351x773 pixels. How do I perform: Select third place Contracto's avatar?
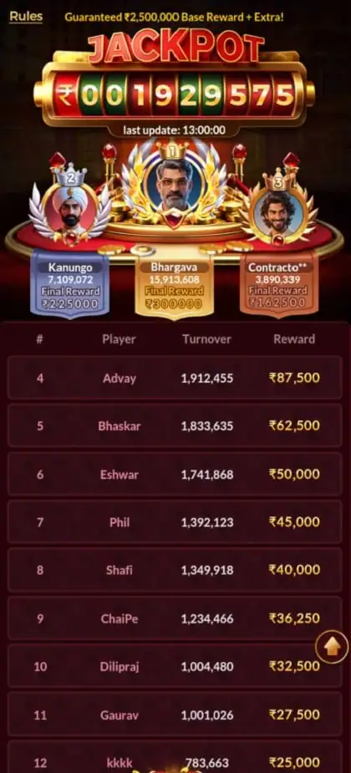[278, 210]
